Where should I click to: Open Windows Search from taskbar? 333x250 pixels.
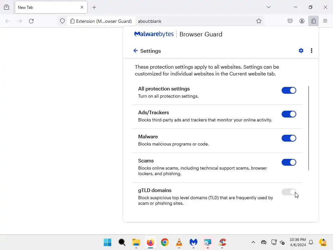coord(122,242)
